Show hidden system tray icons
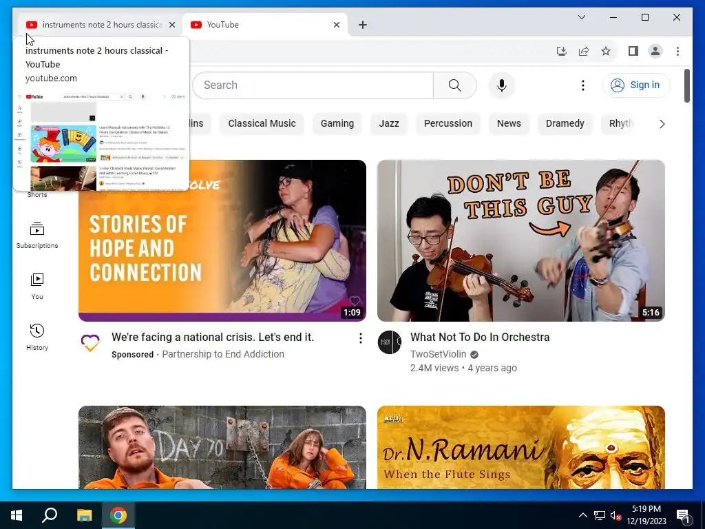Viewport: 705px width, 529px height. pyautogui.click(x=582, y=515)
